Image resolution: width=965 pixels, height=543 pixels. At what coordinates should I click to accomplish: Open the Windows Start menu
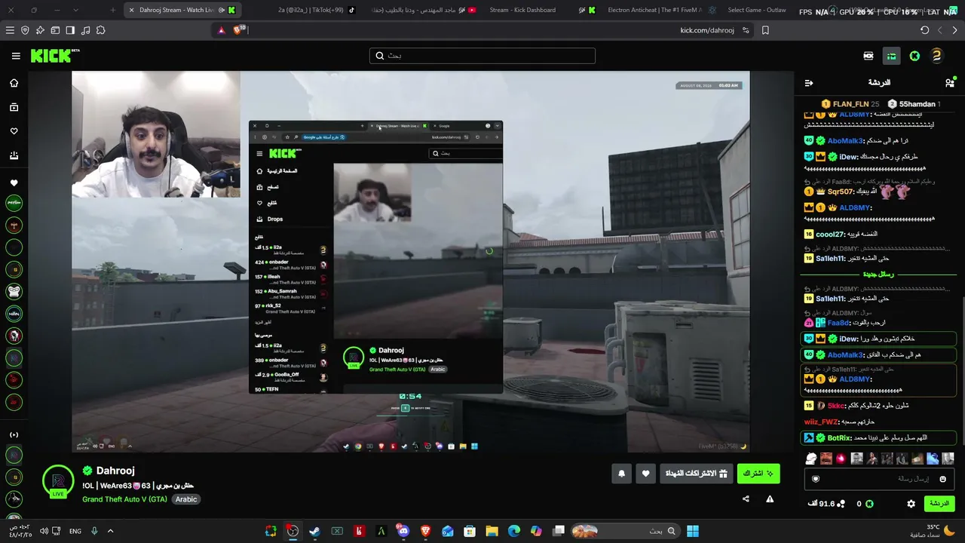[x=693, y=531]
